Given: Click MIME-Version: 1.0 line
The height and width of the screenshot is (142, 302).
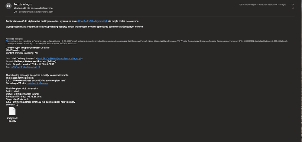Looking at the screenshot, I should (15, 50).
